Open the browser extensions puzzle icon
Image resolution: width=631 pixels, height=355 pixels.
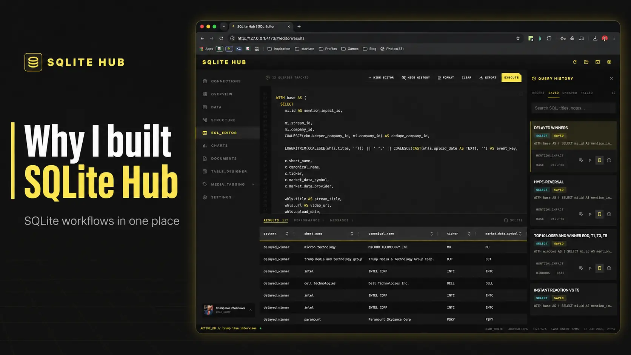(x=549, y=38)
